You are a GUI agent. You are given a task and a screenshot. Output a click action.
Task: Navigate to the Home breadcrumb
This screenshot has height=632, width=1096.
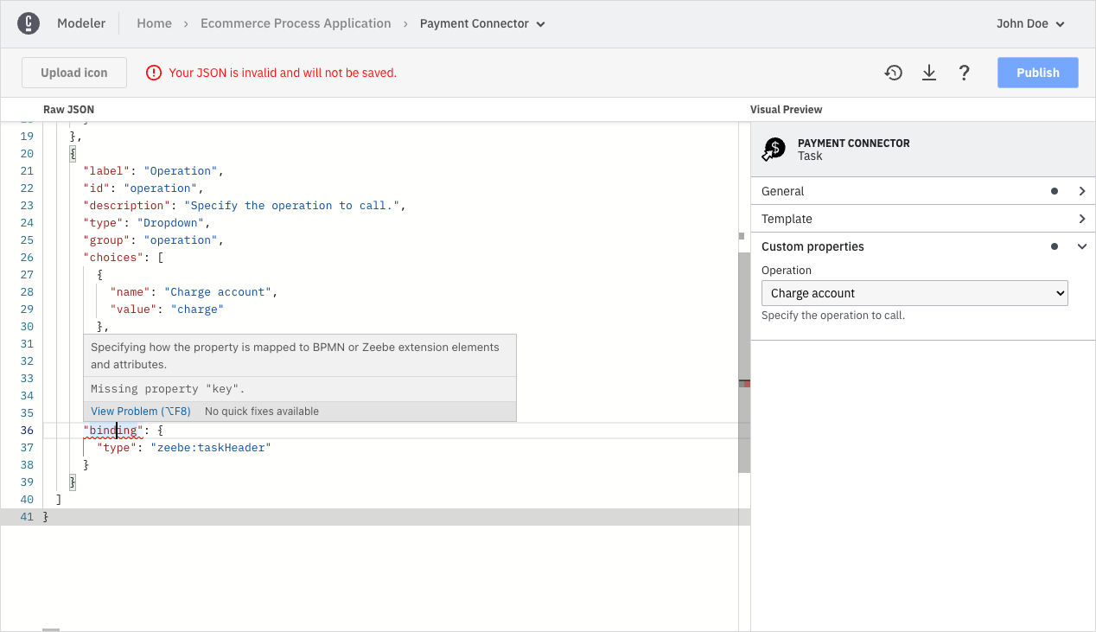154,23
